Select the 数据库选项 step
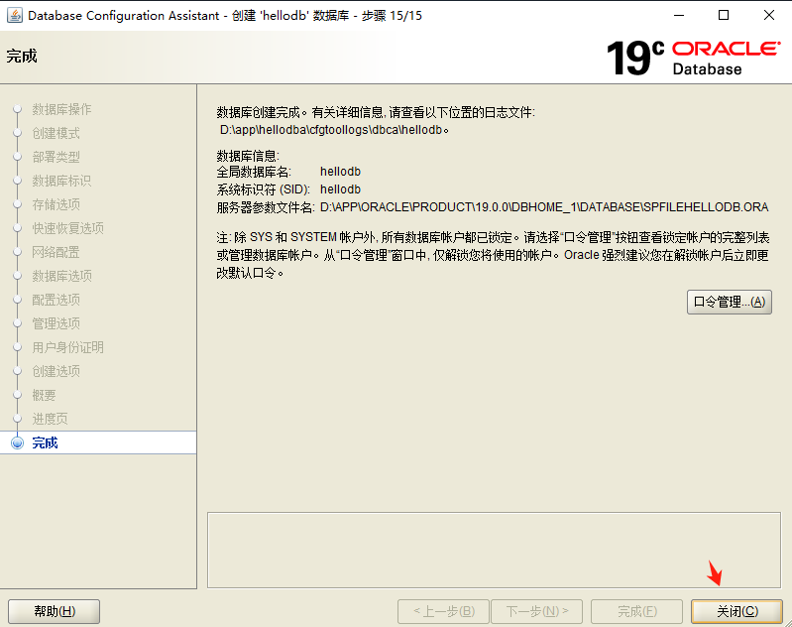Viewport: 792px width, 627px height. pyautogui.click(x=61, y=276)
